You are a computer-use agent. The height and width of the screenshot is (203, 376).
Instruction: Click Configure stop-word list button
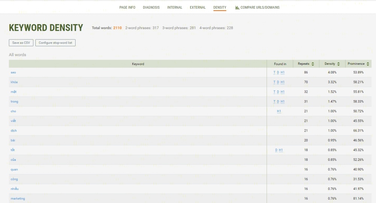pyautogui.click(x=56, y=43)
